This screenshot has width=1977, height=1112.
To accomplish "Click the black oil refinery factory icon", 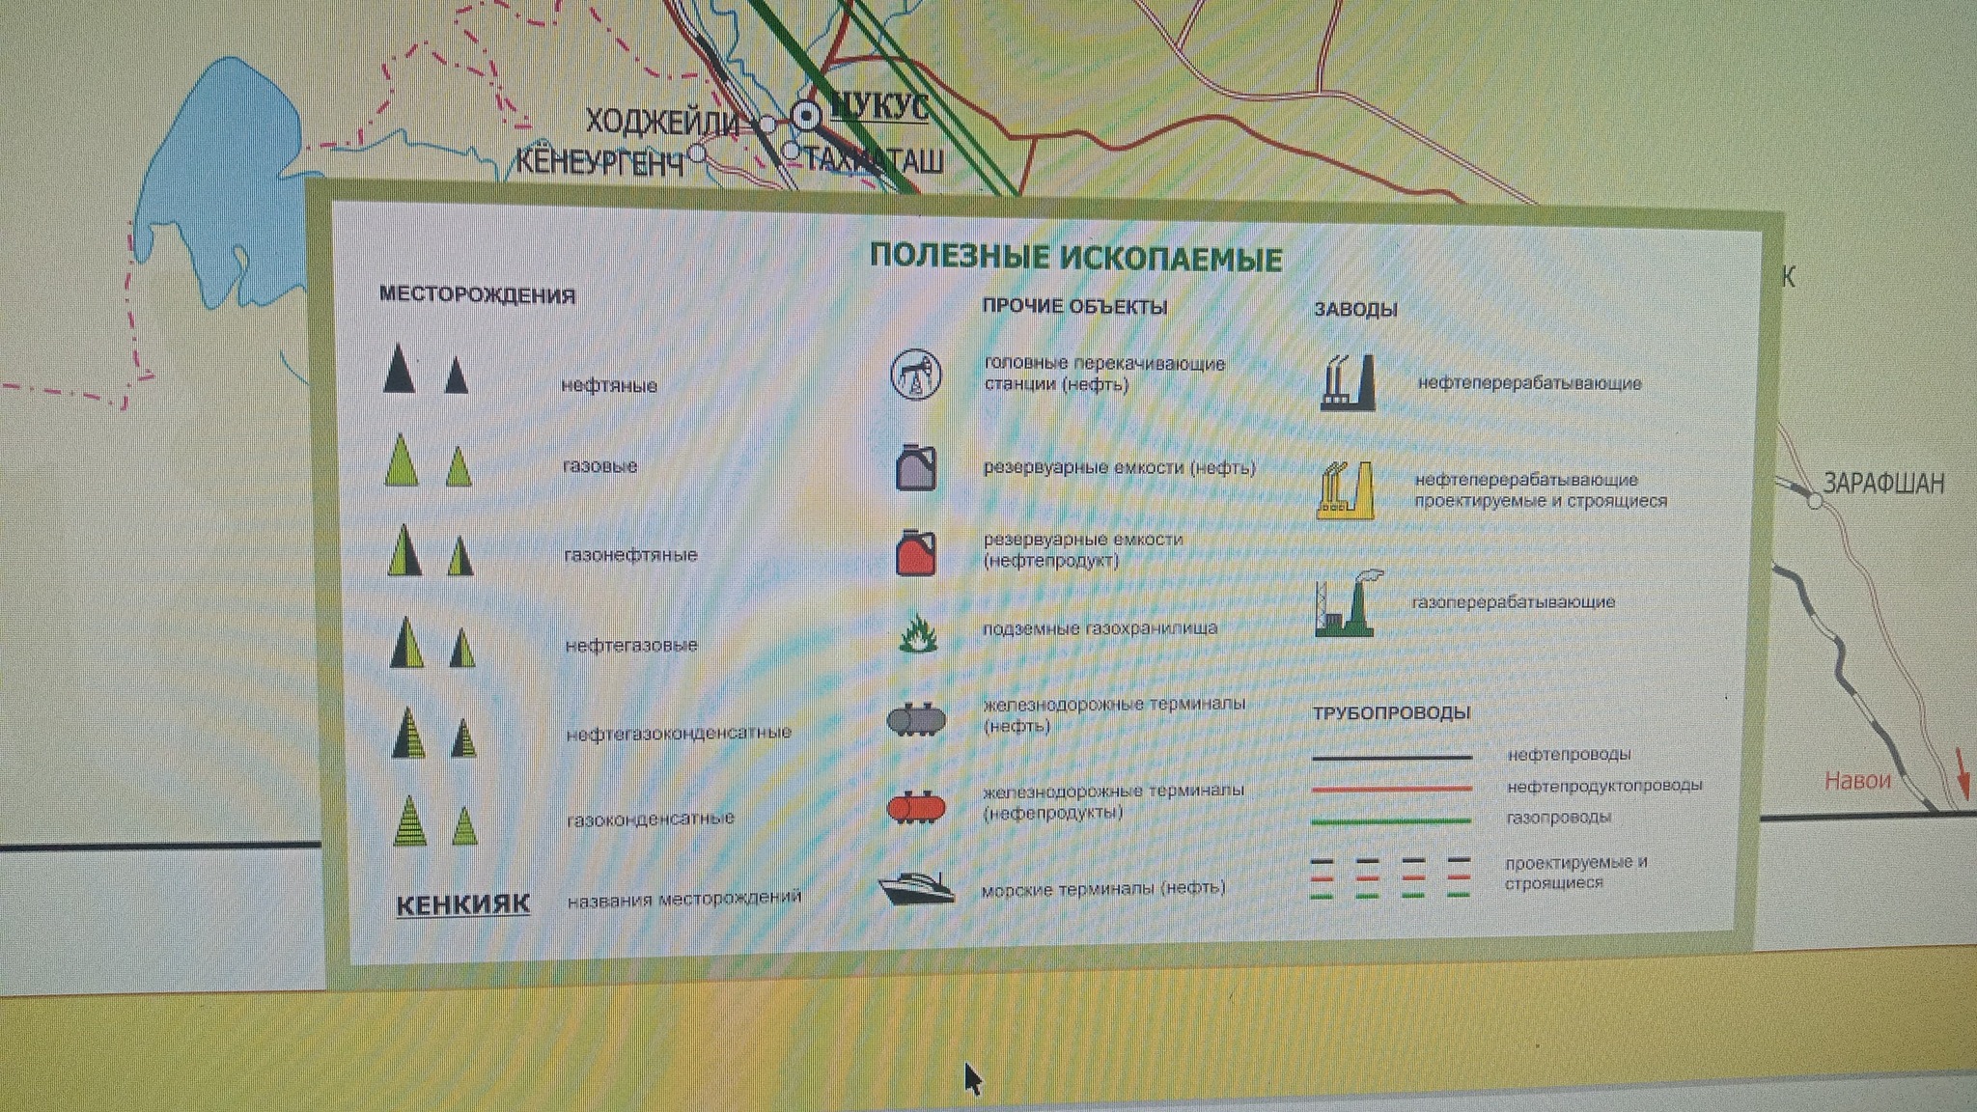I will click(x=1348, y=382).
